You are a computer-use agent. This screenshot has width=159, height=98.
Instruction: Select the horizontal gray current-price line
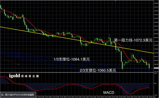[77, 68]
